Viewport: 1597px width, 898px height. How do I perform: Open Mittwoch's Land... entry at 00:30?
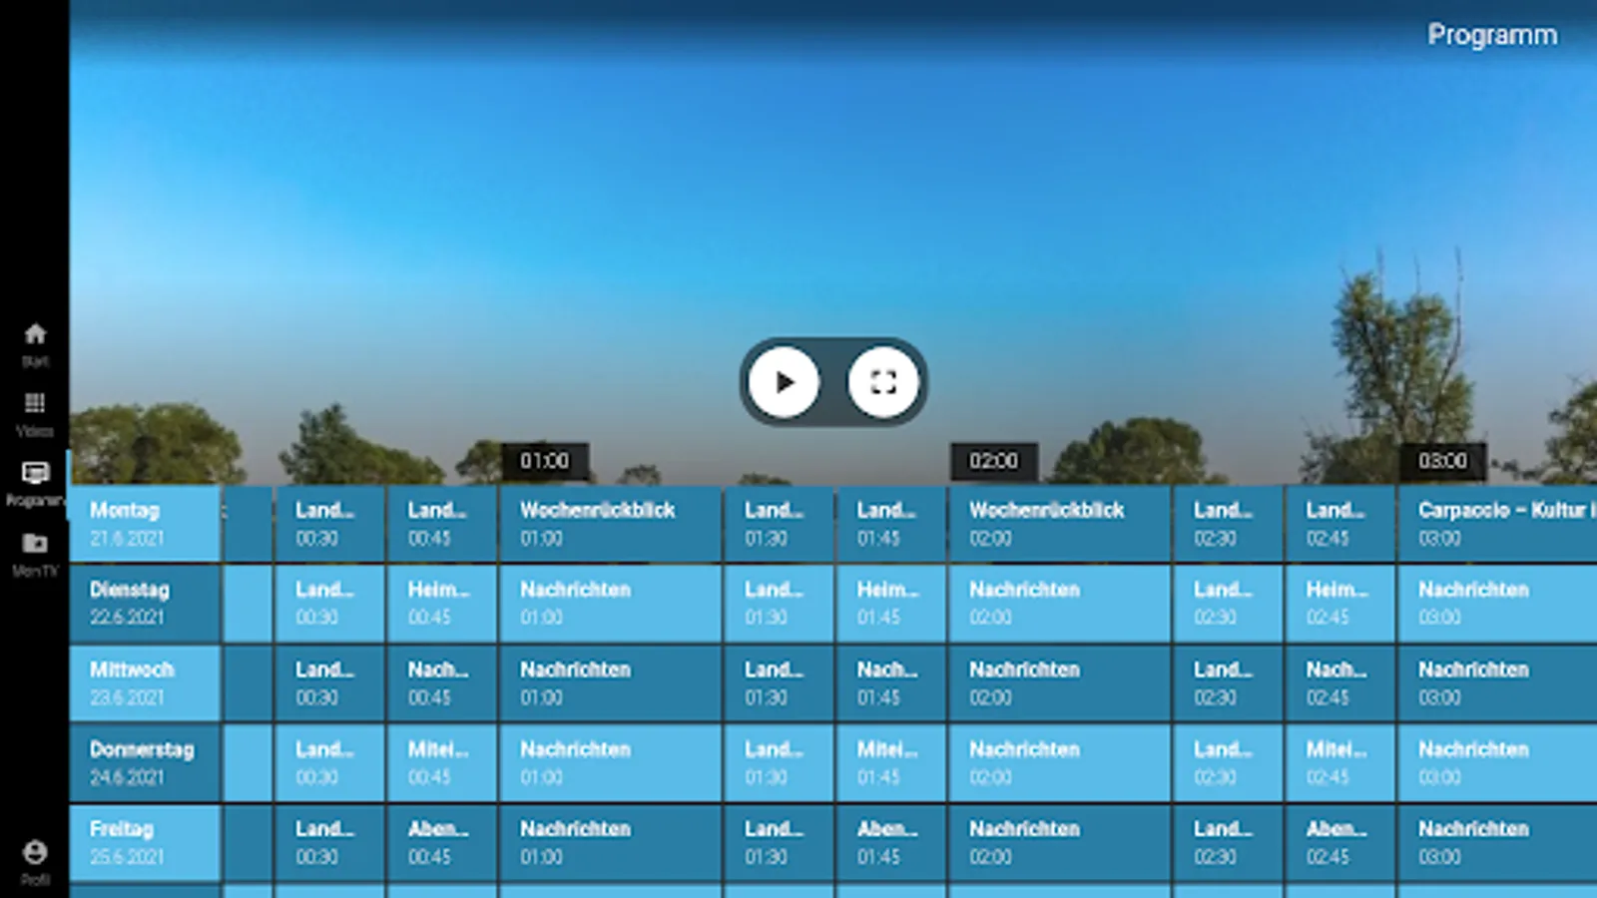[329, 683]
